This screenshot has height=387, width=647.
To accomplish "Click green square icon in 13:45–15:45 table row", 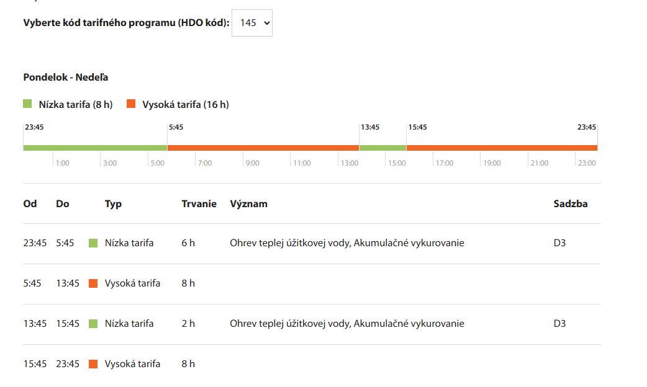I will coord(93,324).
